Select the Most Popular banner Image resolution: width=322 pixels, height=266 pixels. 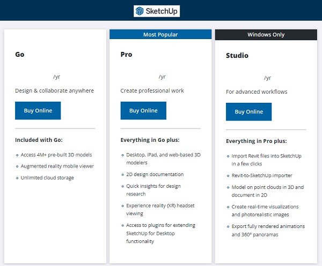pos(160,34)
